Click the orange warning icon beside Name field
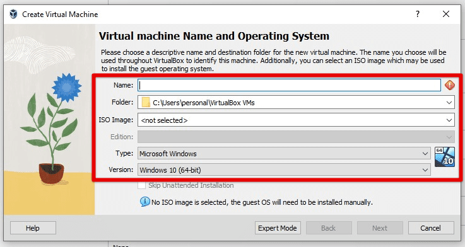This screenshot has width=465, height=247. (x=450, y=85)
